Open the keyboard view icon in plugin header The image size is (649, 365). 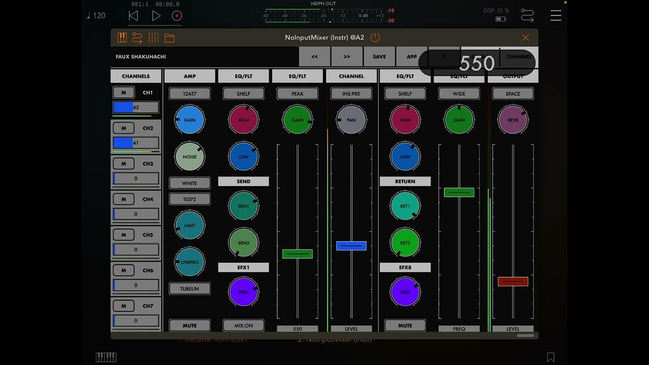[x=122, y=38]
